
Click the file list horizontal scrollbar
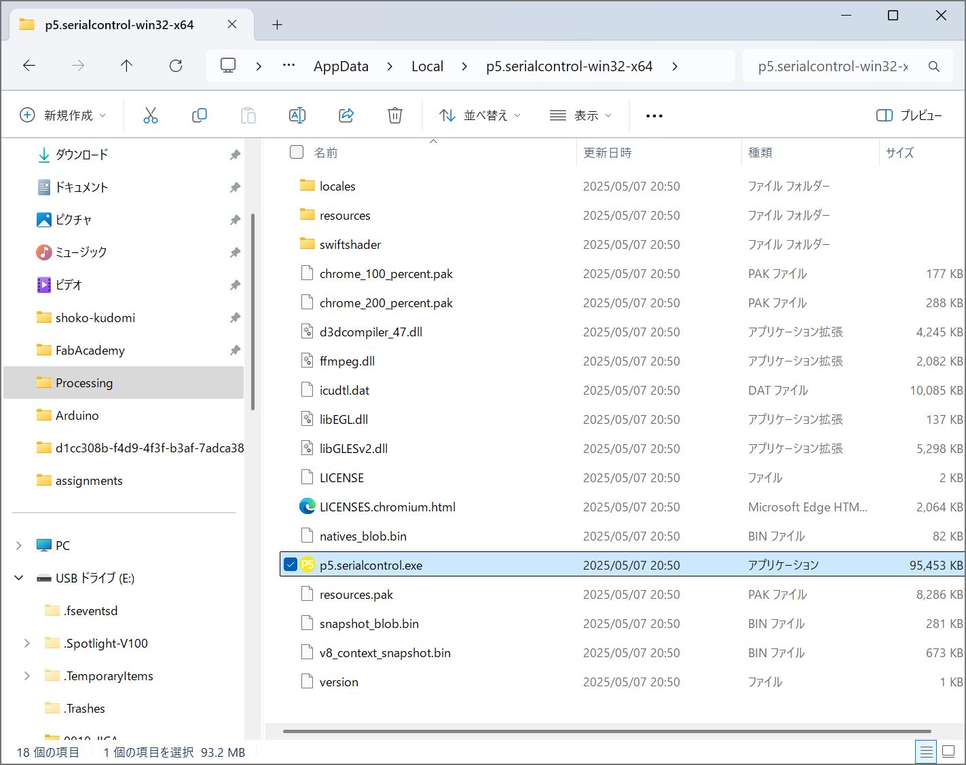607,731
